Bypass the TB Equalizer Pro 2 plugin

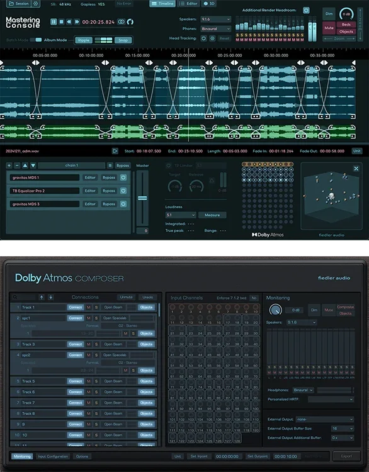pos(109,191)
